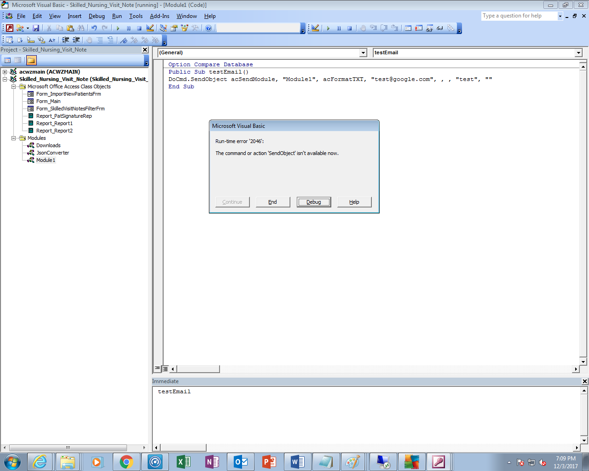Open the Window menu
The image size is (589, 471).
pos(187,16)
